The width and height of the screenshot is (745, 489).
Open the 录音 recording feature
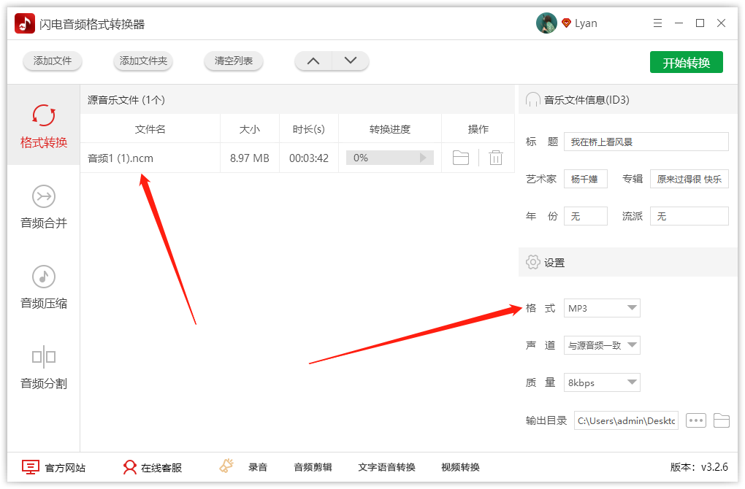pyautogui.click(x=251, y=466)
